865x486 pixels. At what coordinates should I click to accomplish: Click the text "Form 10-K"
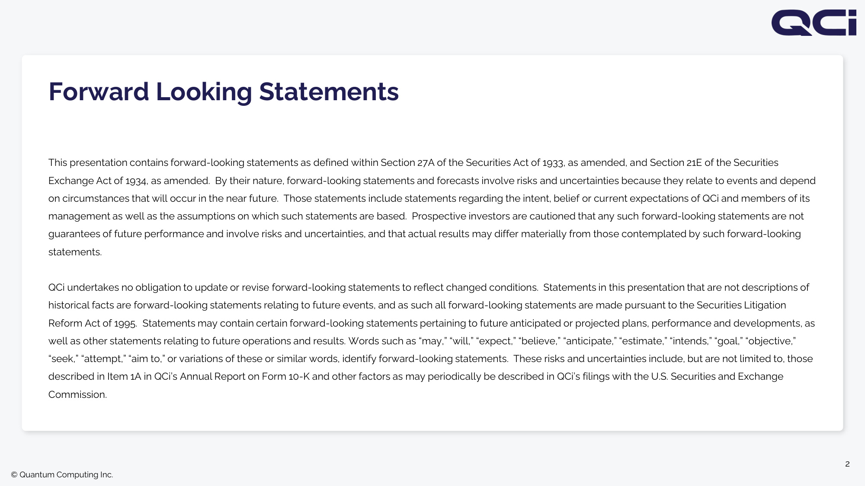pos(285,377)
